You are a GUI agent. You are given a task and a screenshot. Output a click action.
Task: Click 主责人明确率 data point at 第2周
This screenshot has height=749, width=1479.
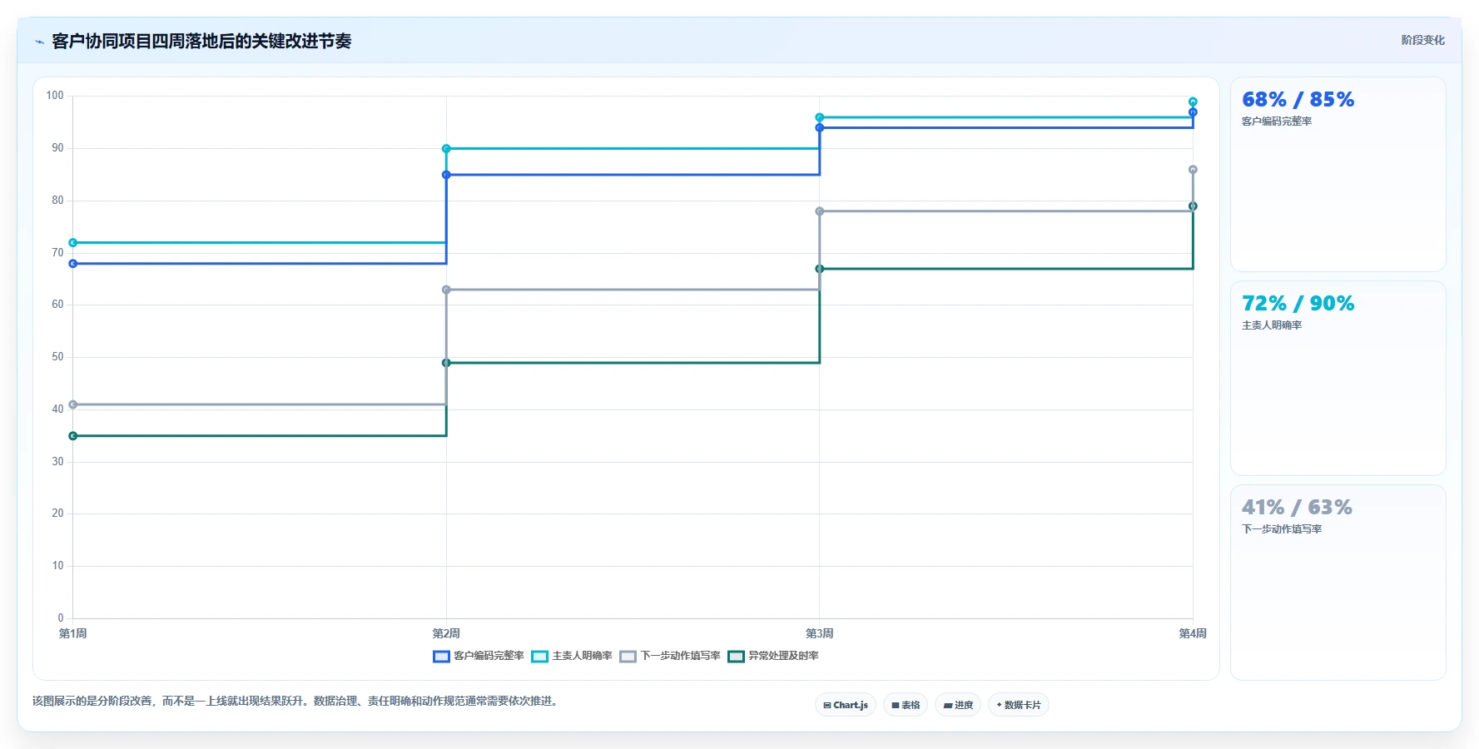click(446, 149)
